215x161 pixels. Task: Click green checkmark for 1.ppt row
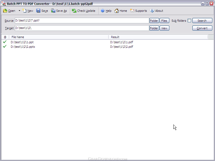click(5, 42)
